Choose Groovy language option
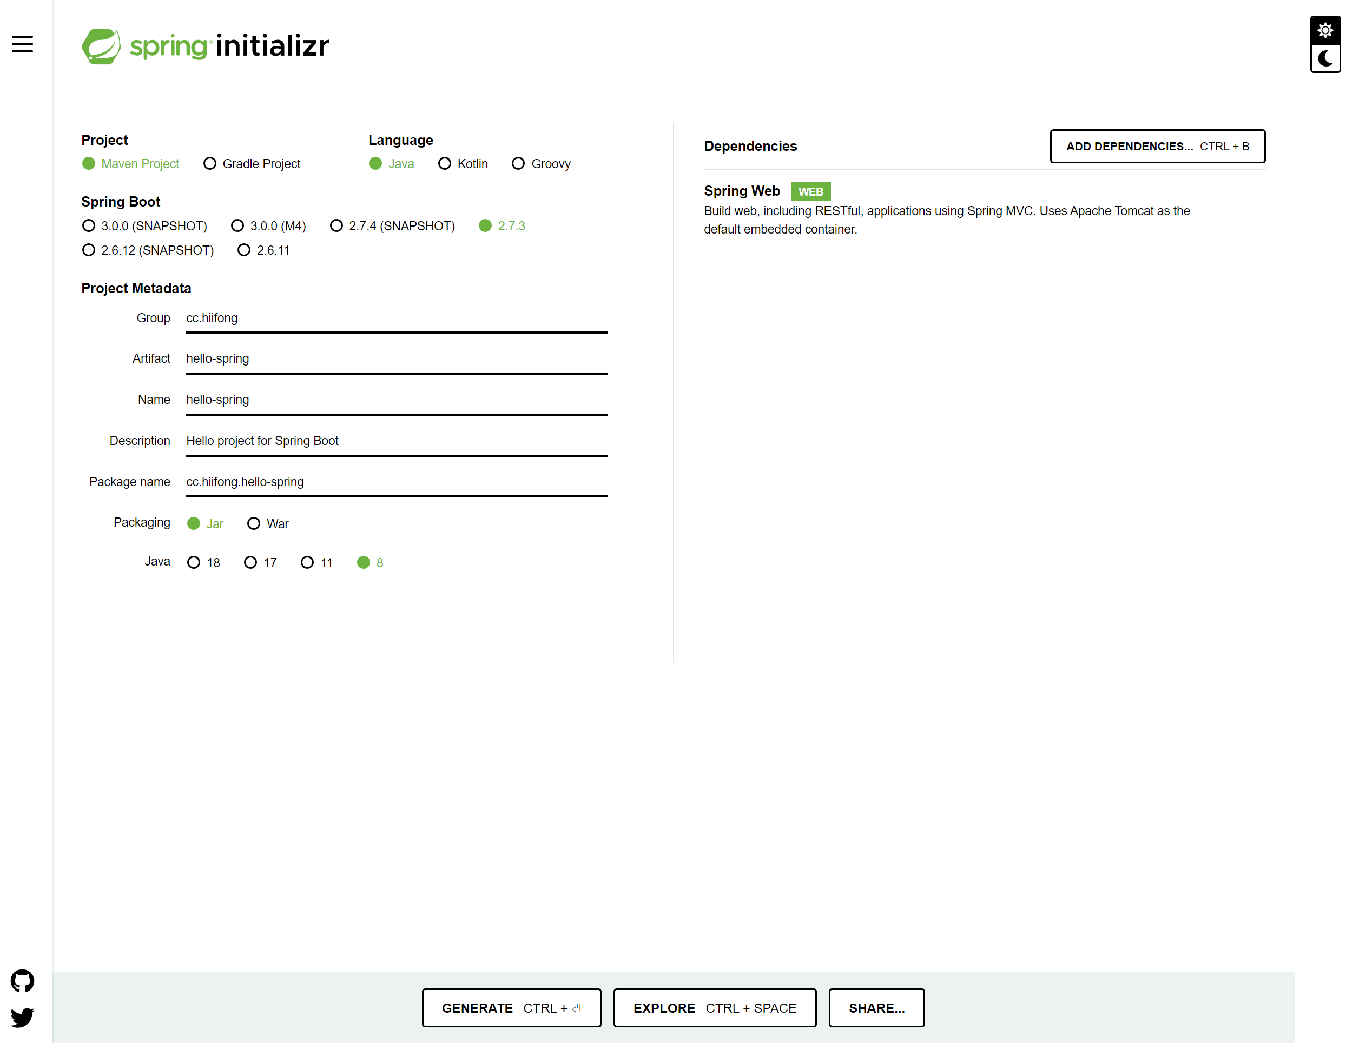This screenshot has width=1346, height=1043. click(518, 164)
